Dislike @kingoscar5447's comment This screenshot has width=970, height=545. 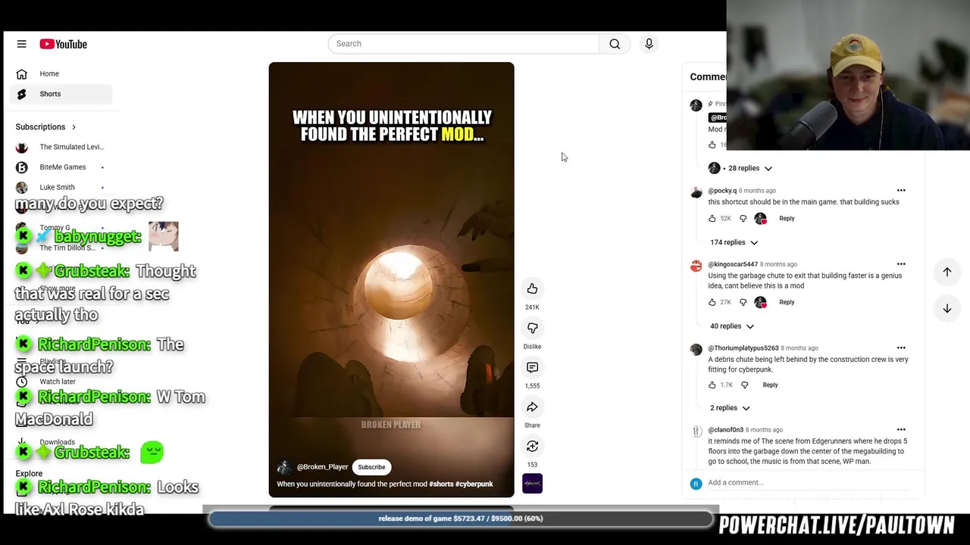743,302
